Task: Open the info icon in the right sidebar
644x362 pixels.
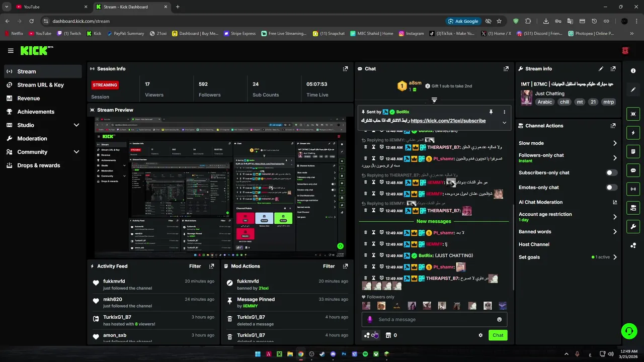Action: click(633, 71)
